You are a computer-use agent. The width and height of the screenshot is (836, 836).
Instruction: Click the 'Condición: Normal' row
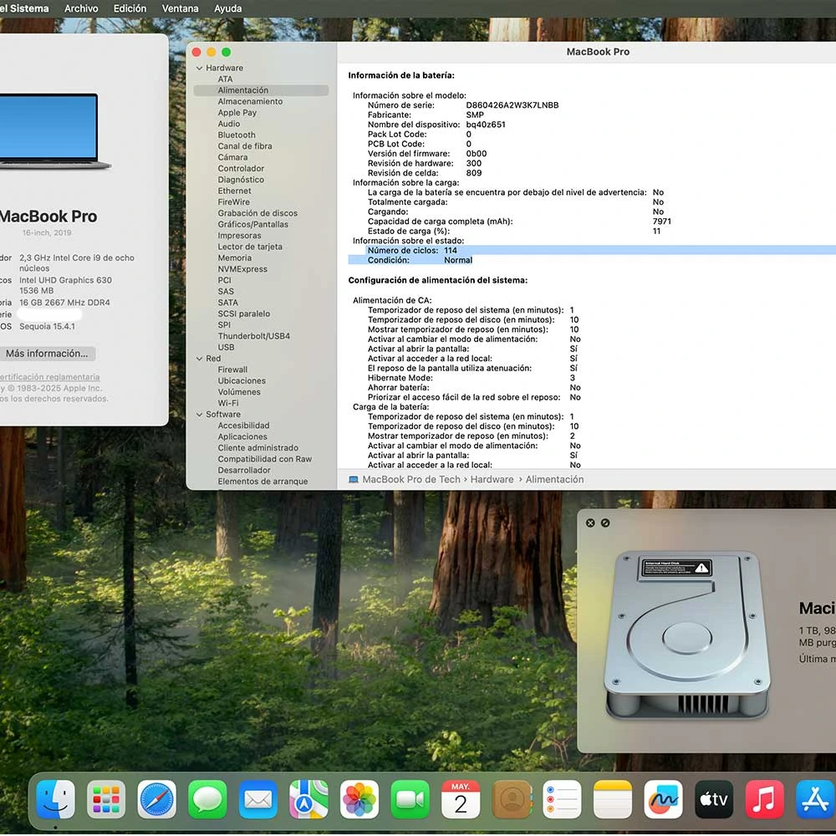tap(410, 260)
